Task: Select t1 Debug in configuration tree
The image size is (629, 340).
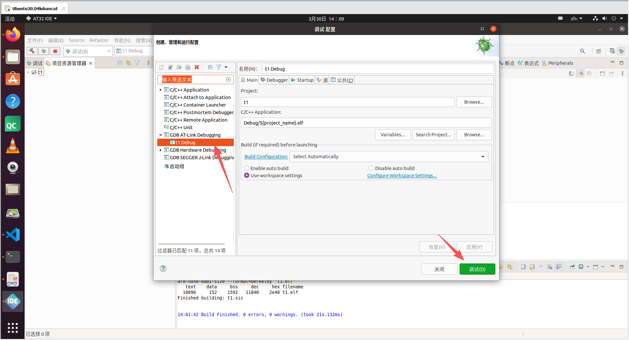Action: (x=196, y=143)
